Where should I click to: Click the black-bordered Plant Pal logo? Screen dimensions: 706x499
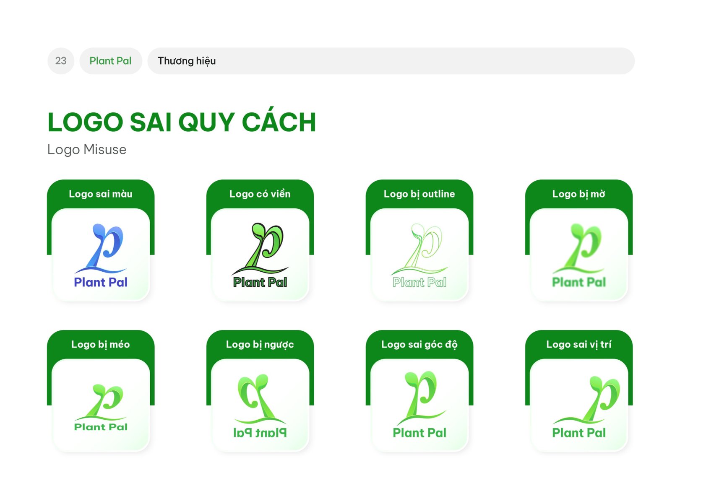click(x=260, y=255)
